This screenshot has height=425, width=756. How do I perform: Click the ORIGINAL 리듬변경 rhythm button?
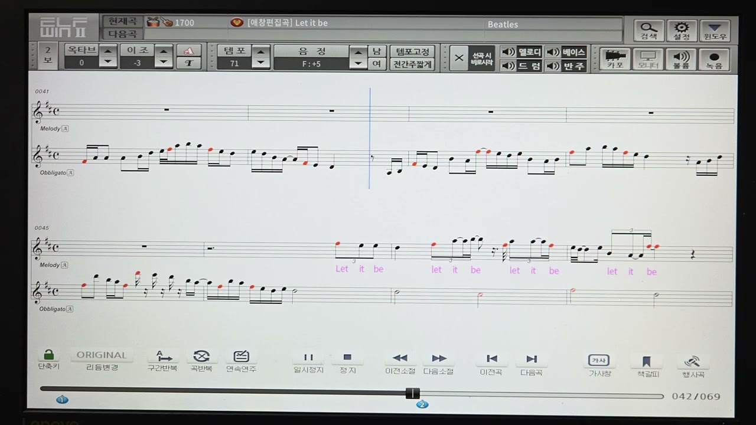[x=102, y=359]
